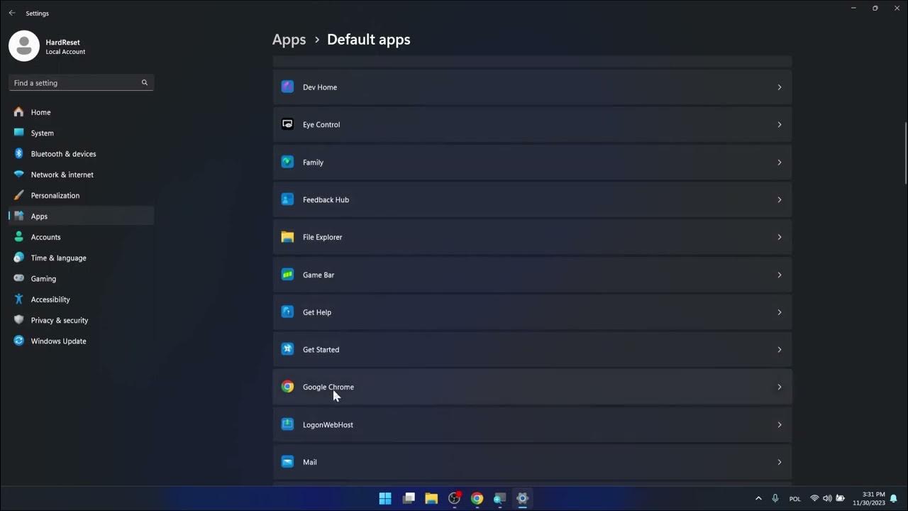
Task: Click the search magnifier in Find a setting
Action: point(144,82)
